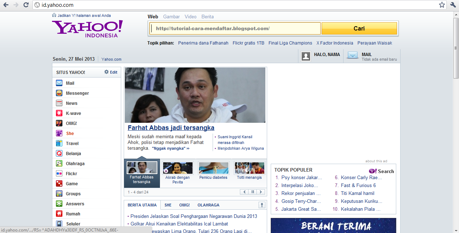The width and height of the screenshot is (459, 233).
Task: Open the Mail section in the sidebar
Action: (x=71, y=83)
